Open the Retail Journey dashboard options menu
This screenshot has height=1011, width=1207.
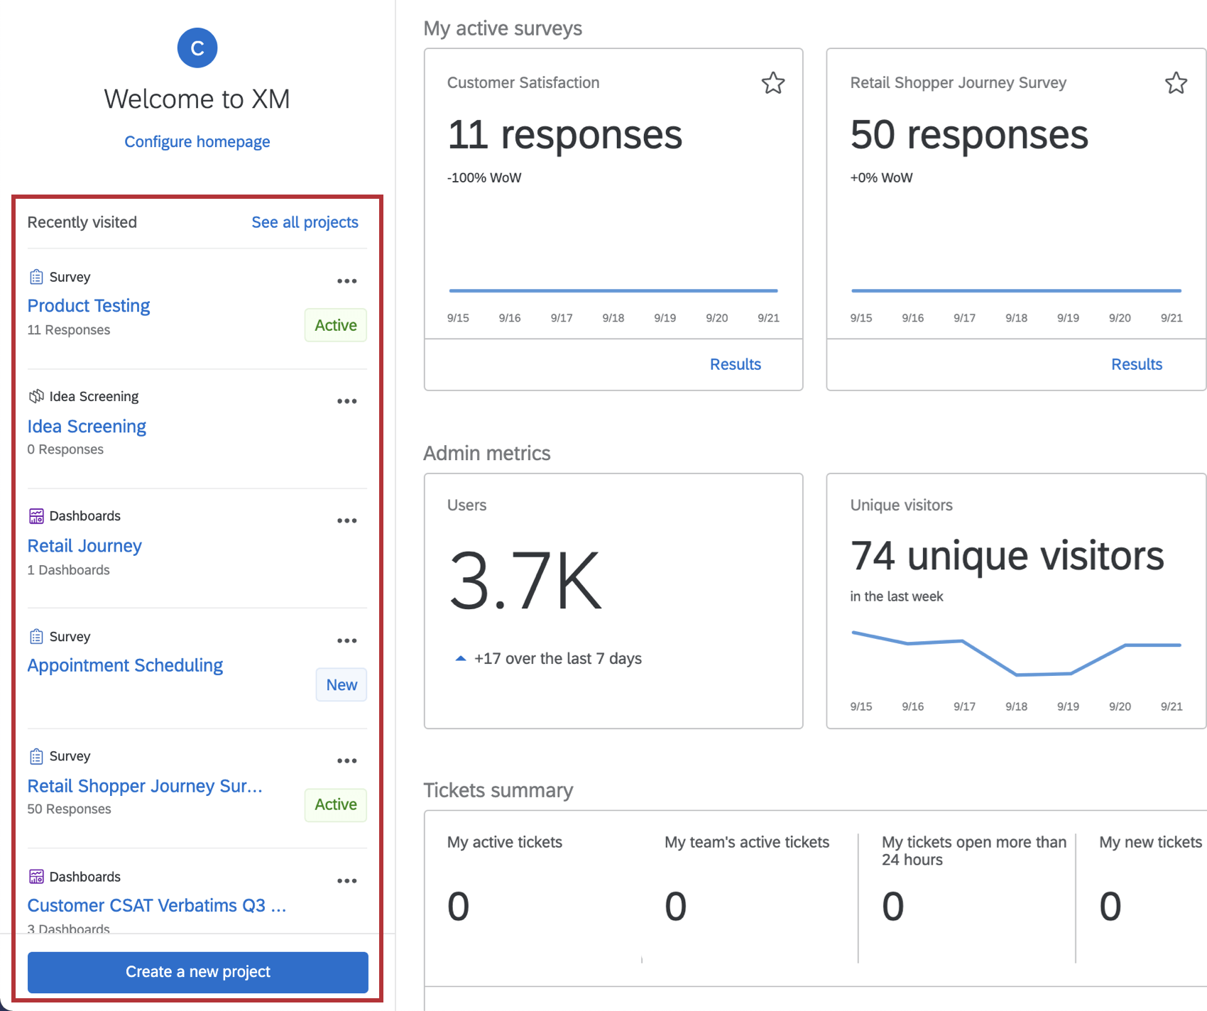(347, 520)
